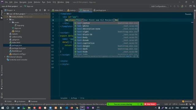Click the Debug bug icon in toolbar
196x110 pixels.
click(175, 6)
